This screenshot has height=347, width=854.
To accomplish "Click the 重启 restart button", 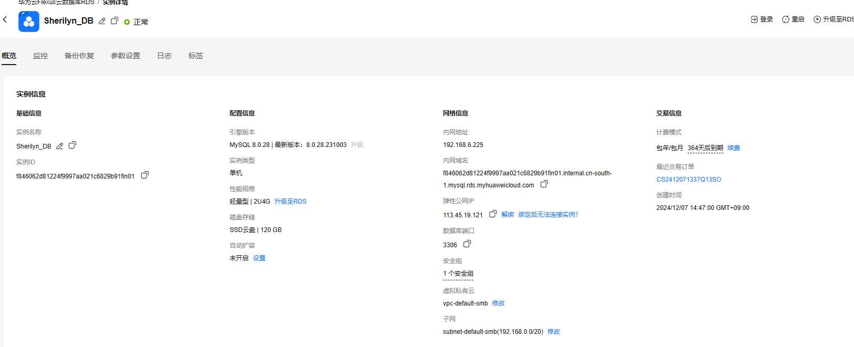I will point(793,19).
